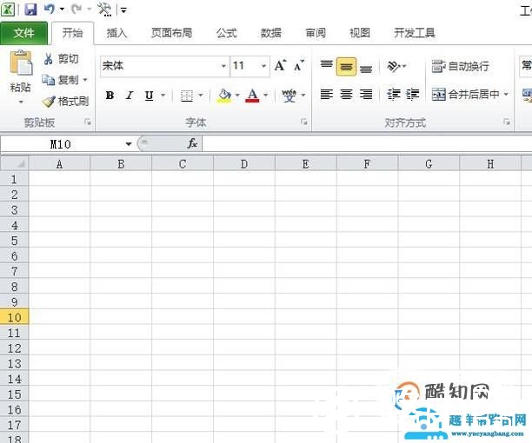Toggle 自动换行 wrap text

(x=460, y=66)
